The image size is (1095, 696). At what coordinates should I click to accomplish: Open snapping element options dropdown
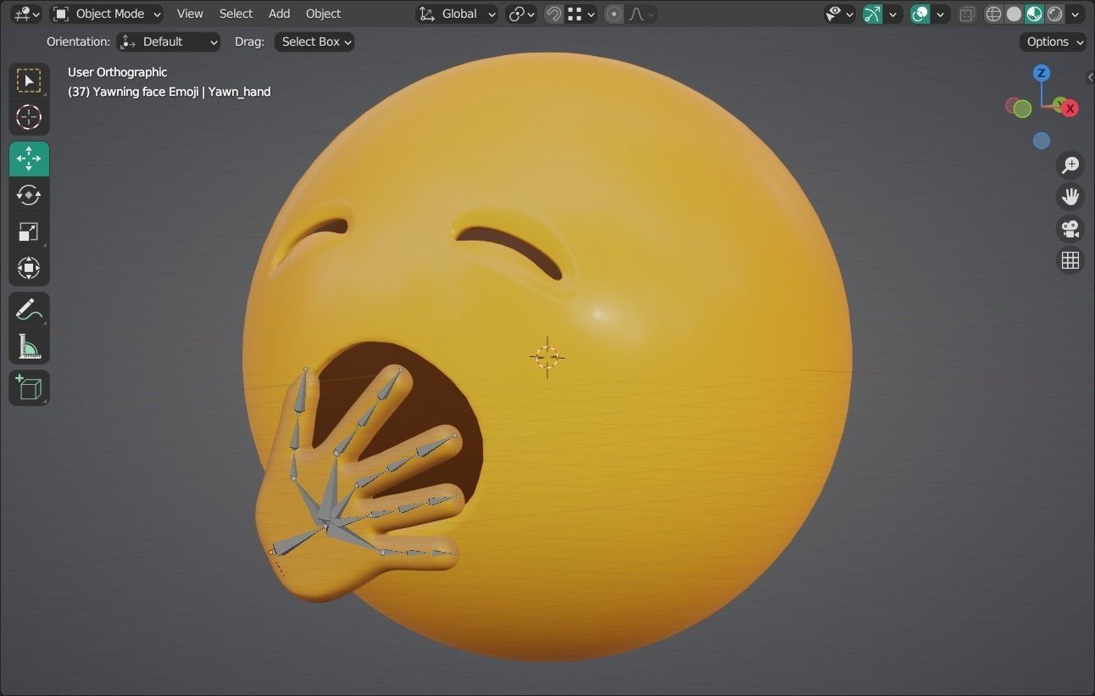pyautogui.click(x=581, y=14)
